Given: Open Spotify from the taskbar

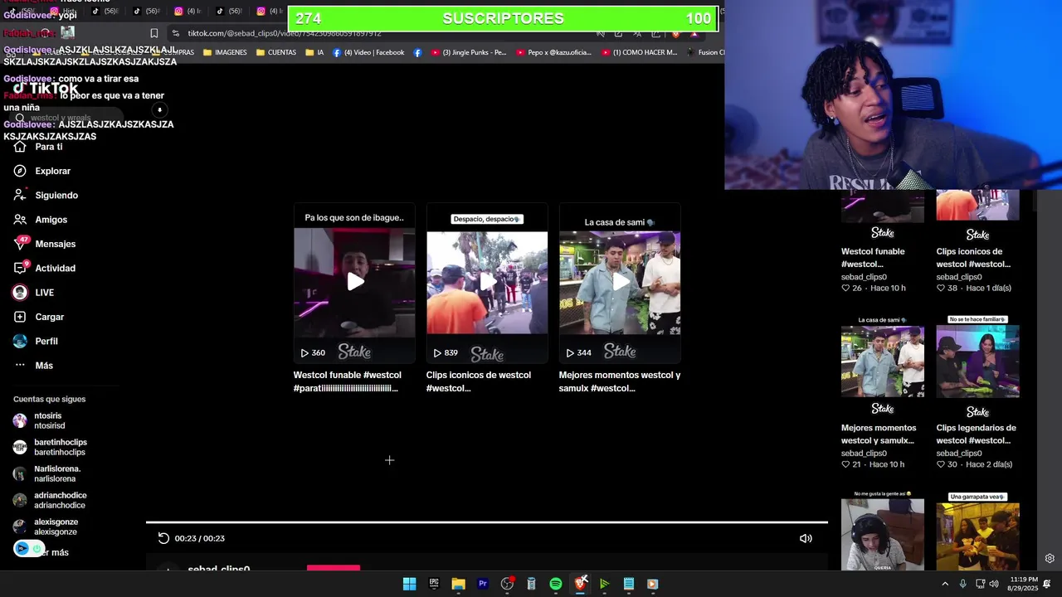Looking at the screenshot, I should [x=556, y=584].
